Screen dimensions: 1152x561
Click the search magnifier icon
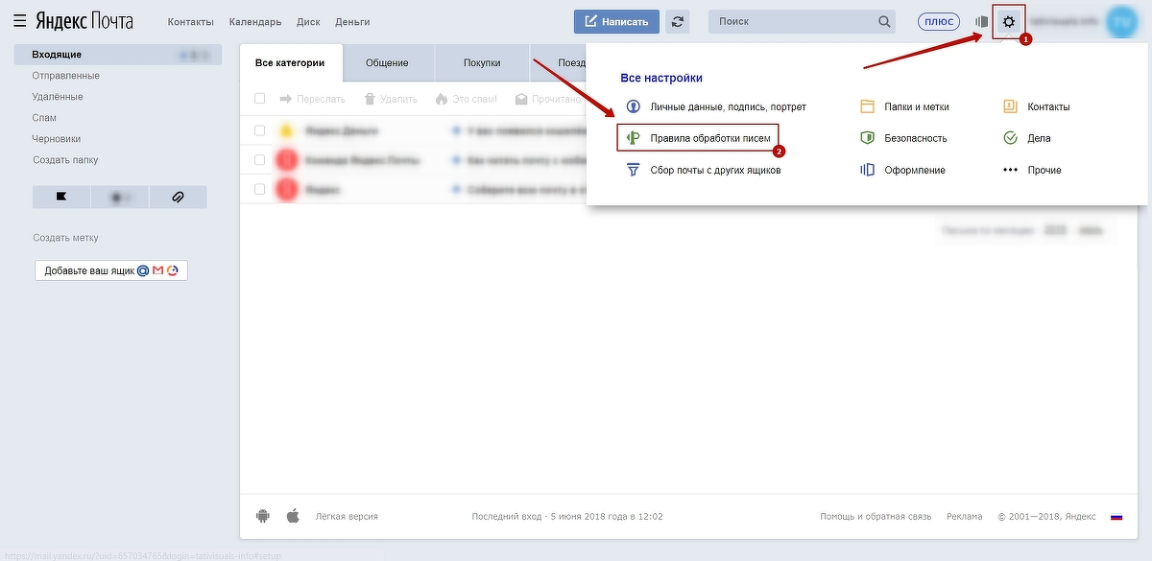(x=884, y=21)
